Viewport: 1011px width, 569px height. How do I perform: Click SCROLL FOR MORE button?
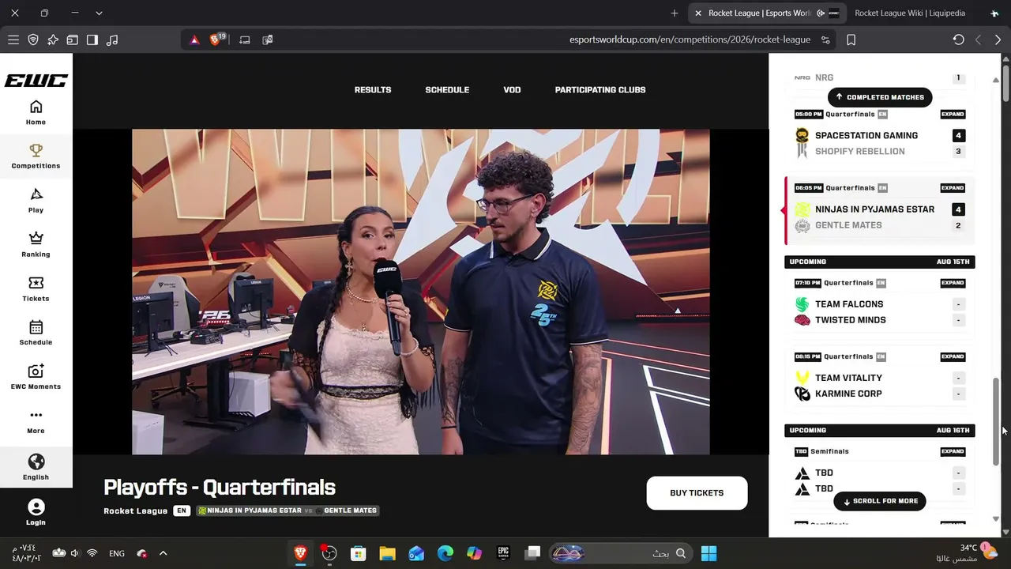pos(880,501)
